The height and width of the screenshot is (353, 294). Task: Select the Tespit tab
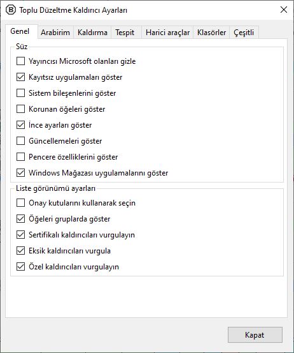125,33
